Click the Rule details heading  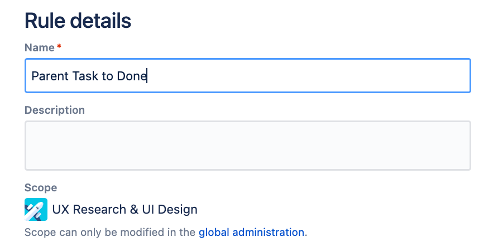click(x=78, y=21)
